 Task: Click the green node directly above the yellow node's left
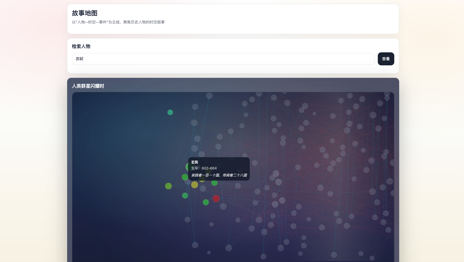tap(185, 177)
